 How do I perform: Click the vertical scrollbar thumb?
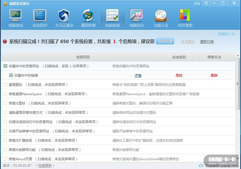click(238, 84)
